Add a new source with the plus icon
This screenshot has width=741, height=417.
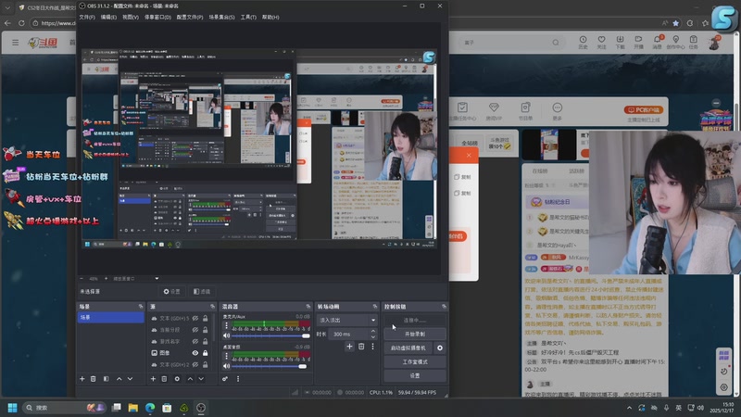coord(153,379)
